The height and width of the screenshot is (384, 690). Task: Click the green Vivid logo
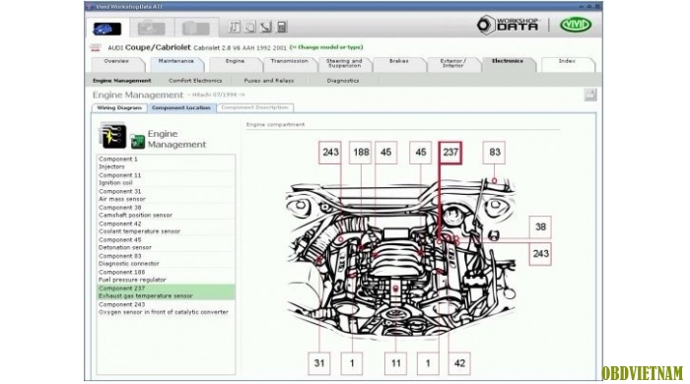coord(575,25)
